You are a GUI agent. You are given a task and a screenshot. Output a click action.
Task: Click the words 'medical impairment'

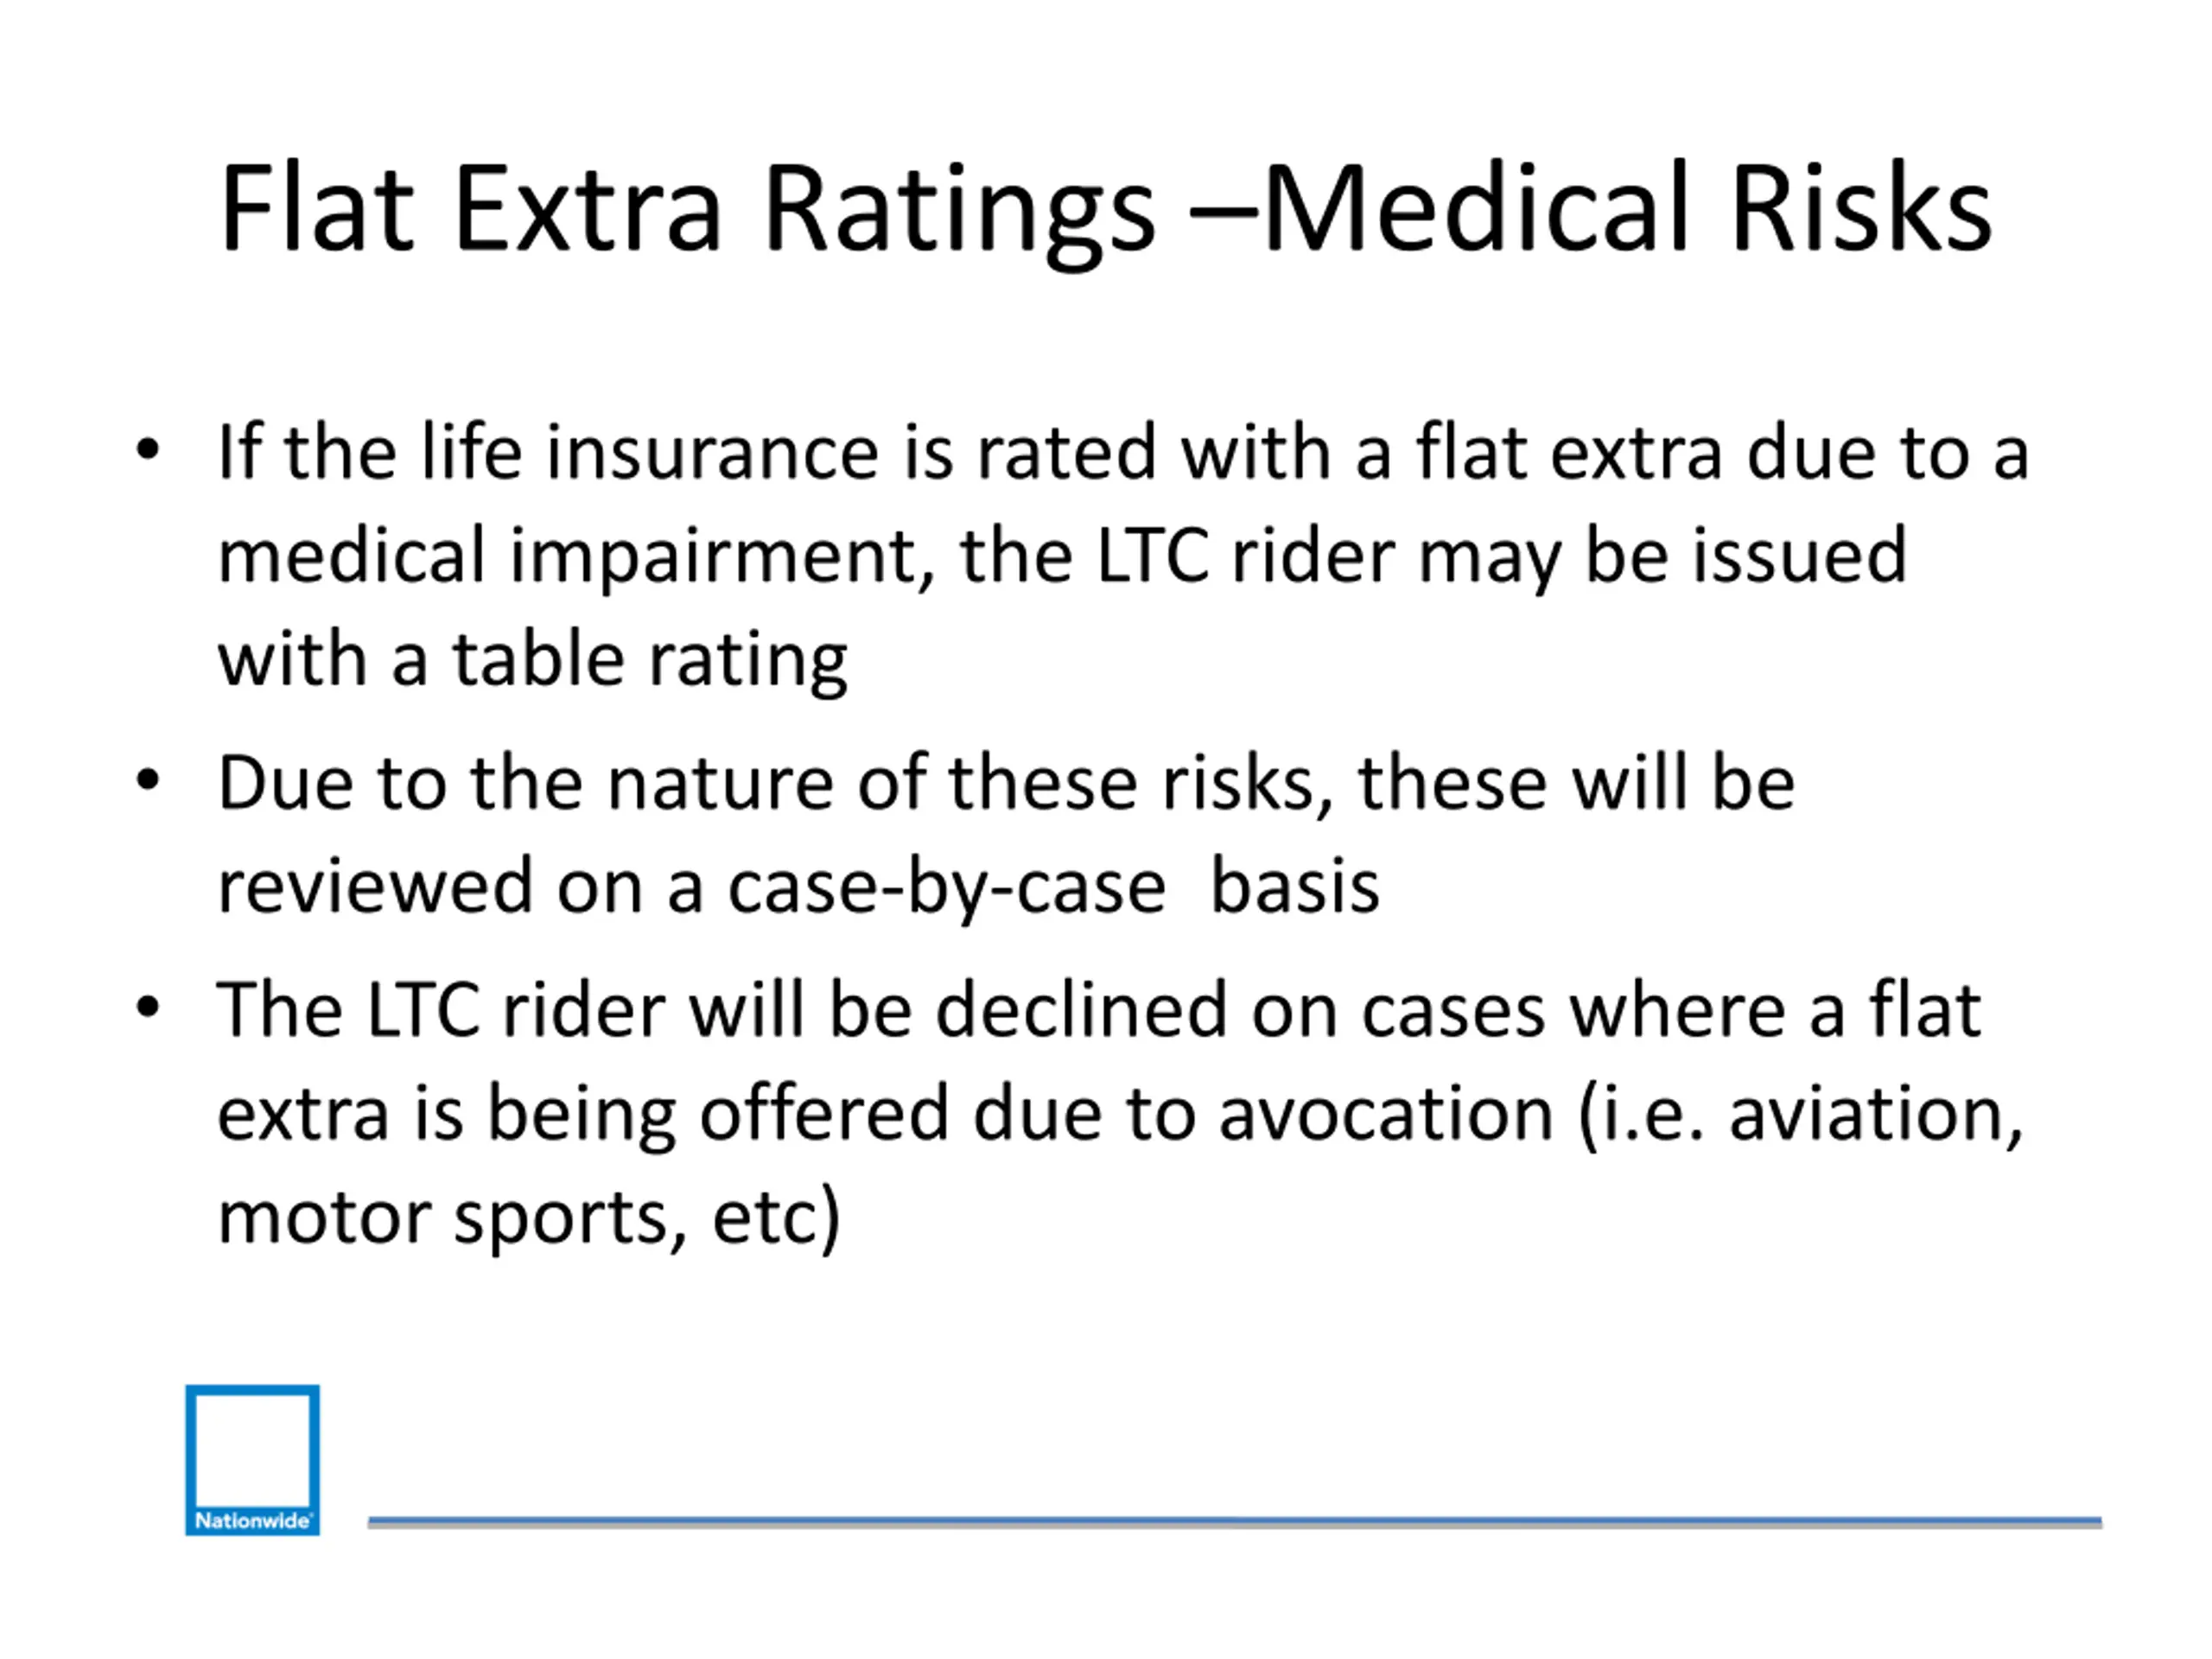(576, 556)
